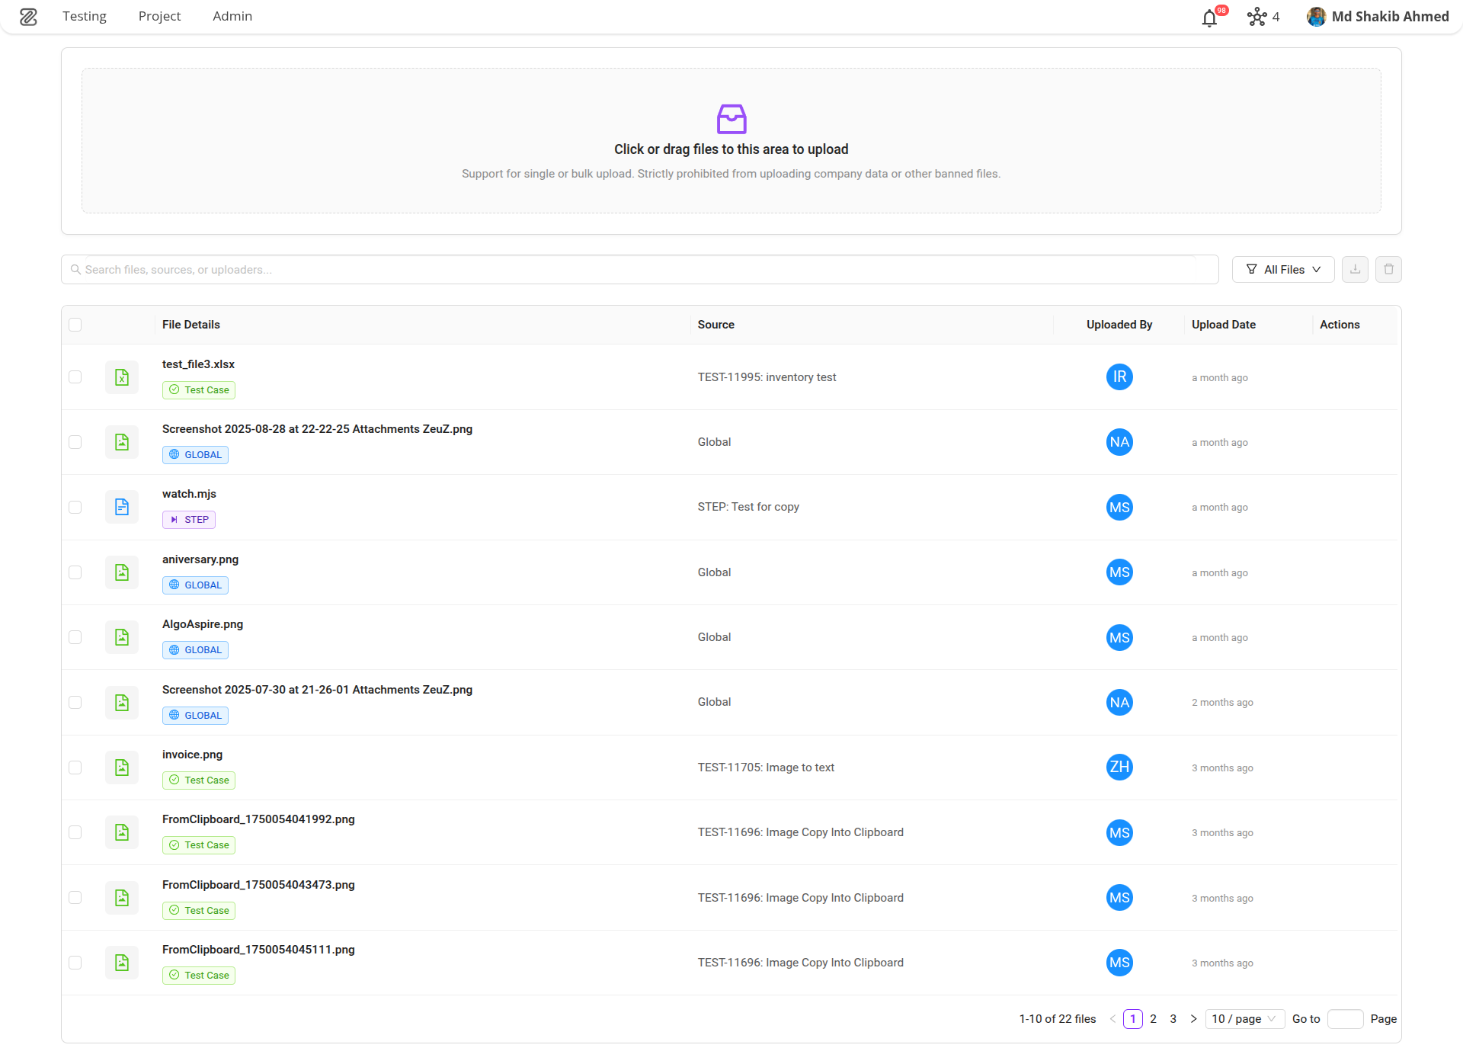
Task: Open the Admin menu
Action: coord(232,17)
